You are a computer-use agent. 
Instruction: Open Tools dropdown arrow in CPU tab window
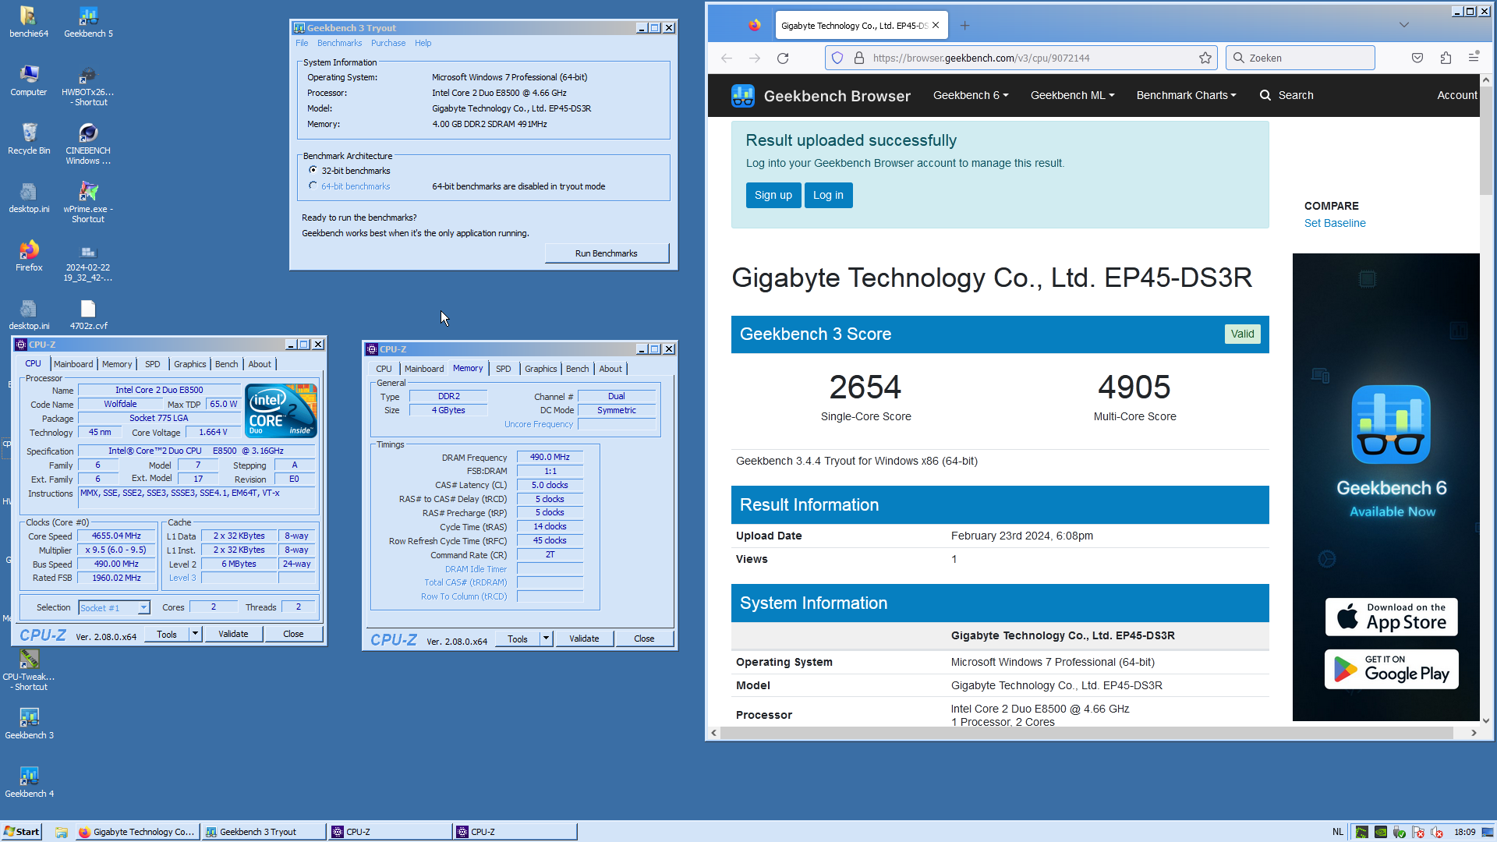point(195,634)
